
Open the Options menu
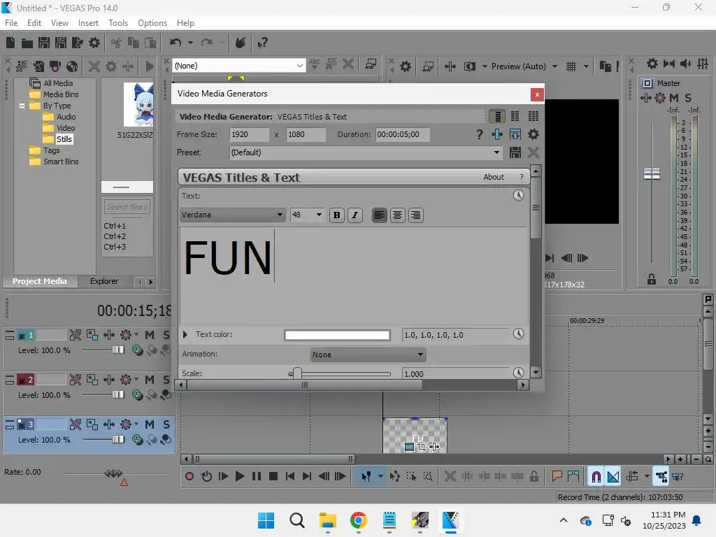click(152, 23)
